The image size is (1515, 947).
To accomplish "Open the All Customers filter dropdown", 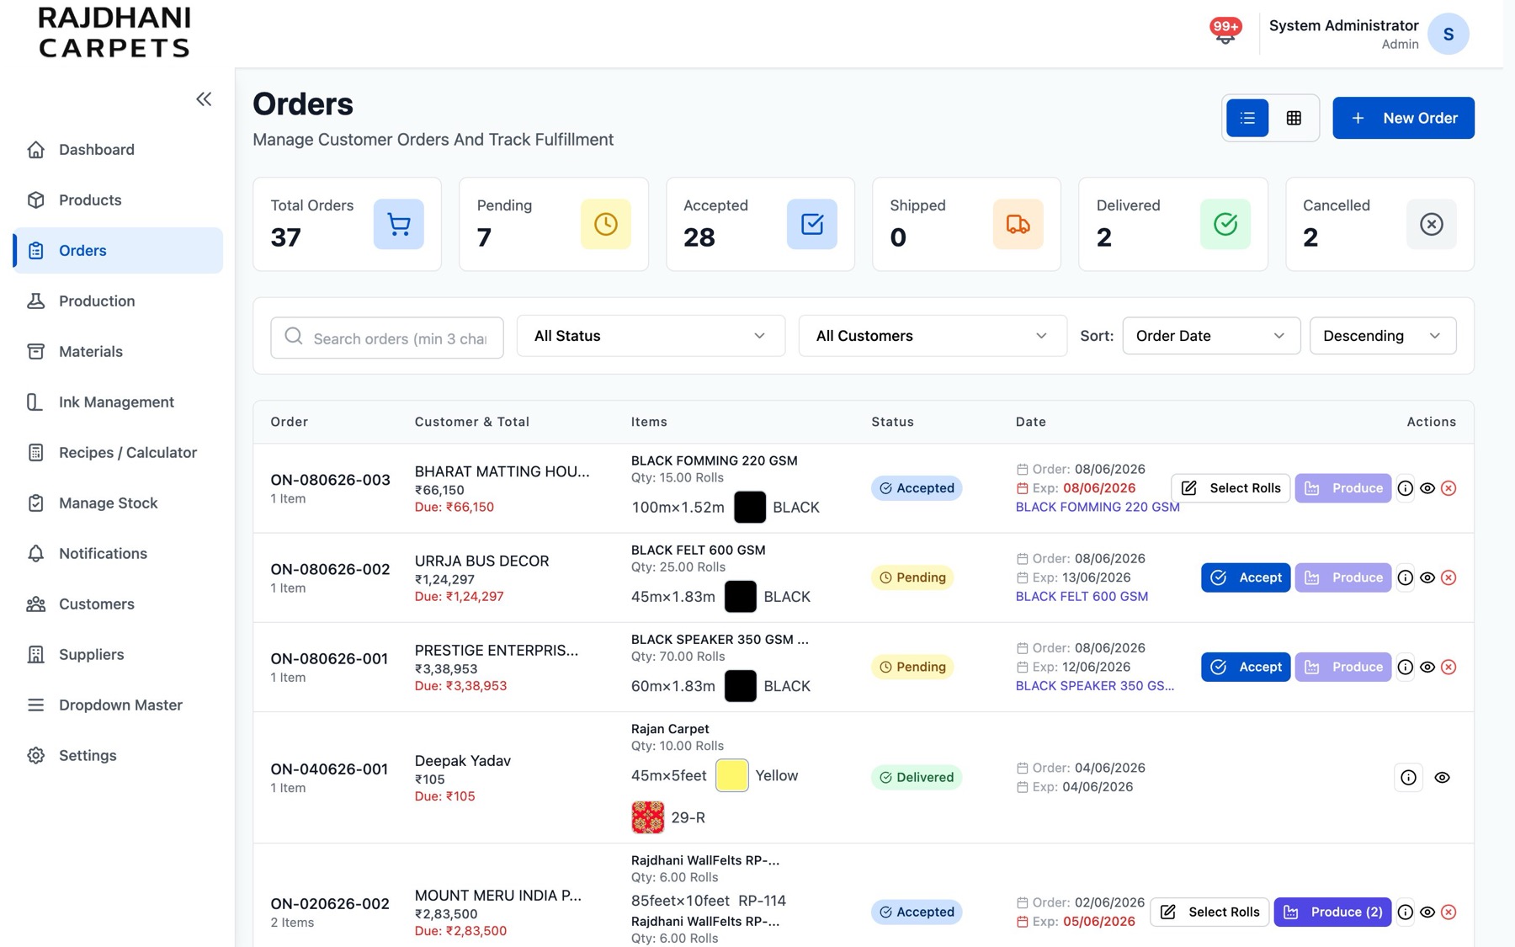I will pos(933,336).
